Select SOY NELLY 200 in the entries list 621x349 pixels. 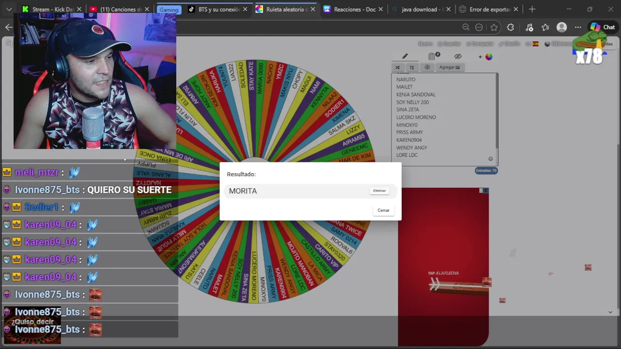(x=412, y=102)
